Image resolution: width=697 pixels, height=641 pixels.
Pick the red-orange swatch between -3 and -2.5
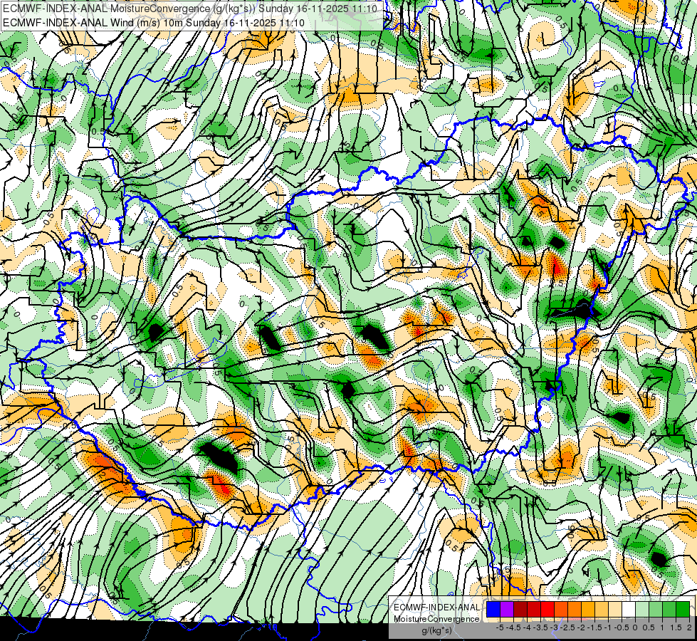(x=561, y=610)
